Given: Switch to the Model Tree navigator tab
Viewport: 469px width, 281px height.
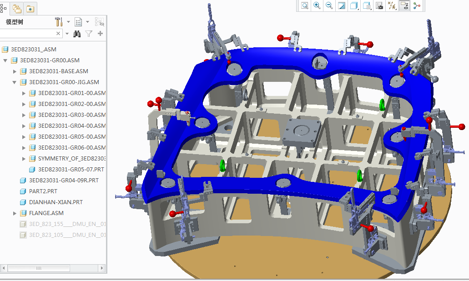Looking at the screenshot, I should pyautogui.click(x=3, y=8).
